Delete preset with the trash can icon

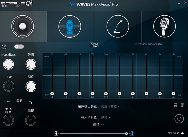click(x=182, y=105)
